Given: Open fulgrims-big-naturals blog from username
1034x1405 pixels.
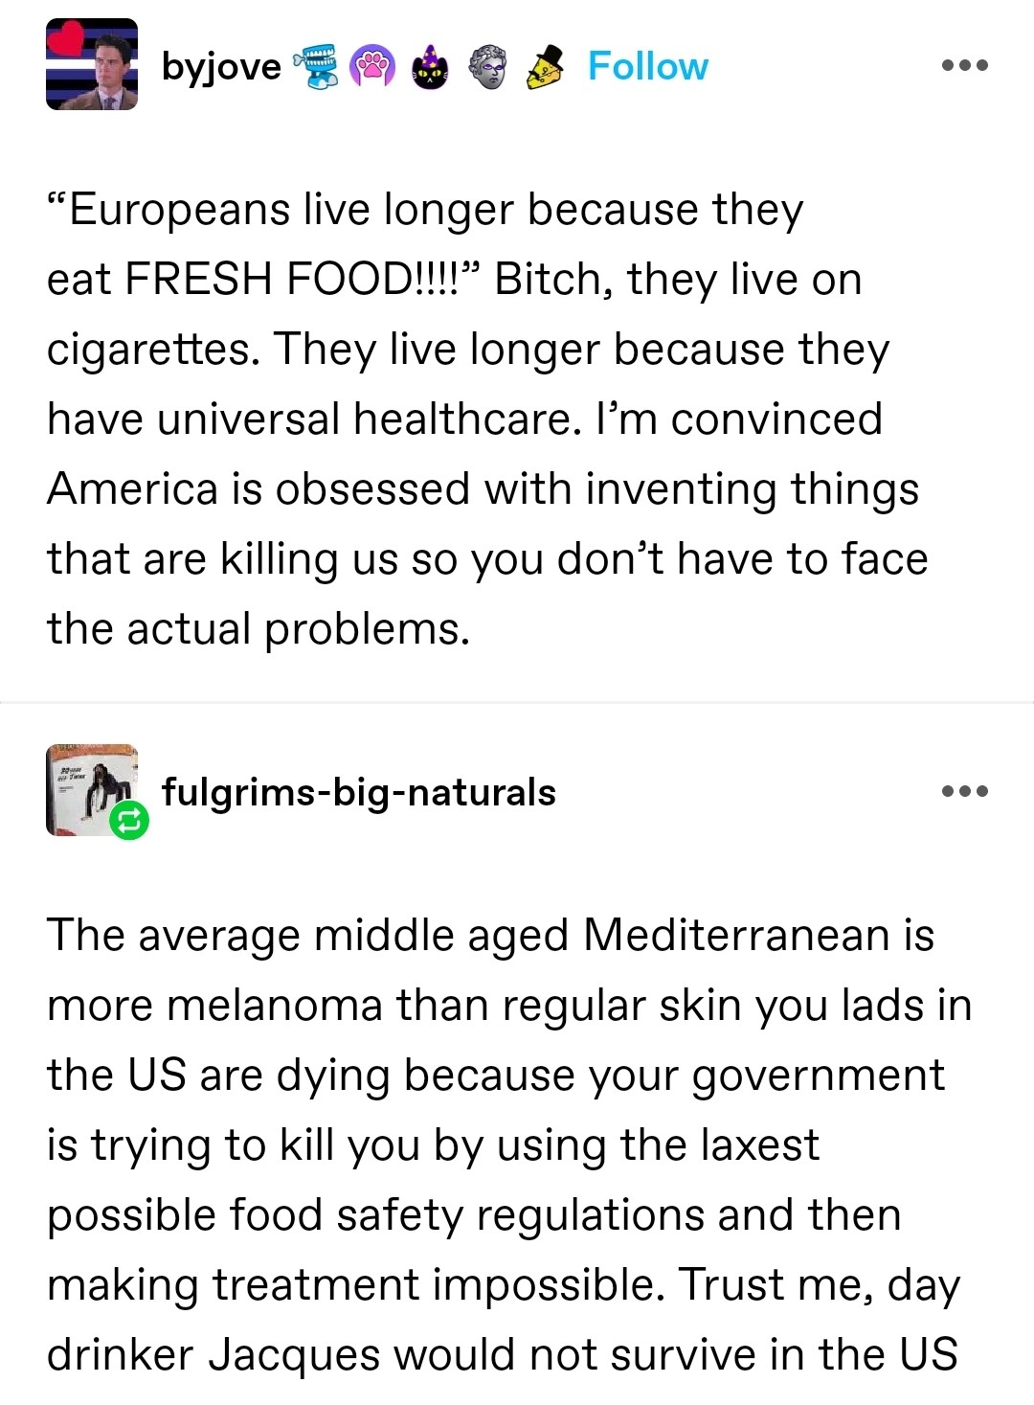Looking at the screenshot, I should (x=358, y=792).
